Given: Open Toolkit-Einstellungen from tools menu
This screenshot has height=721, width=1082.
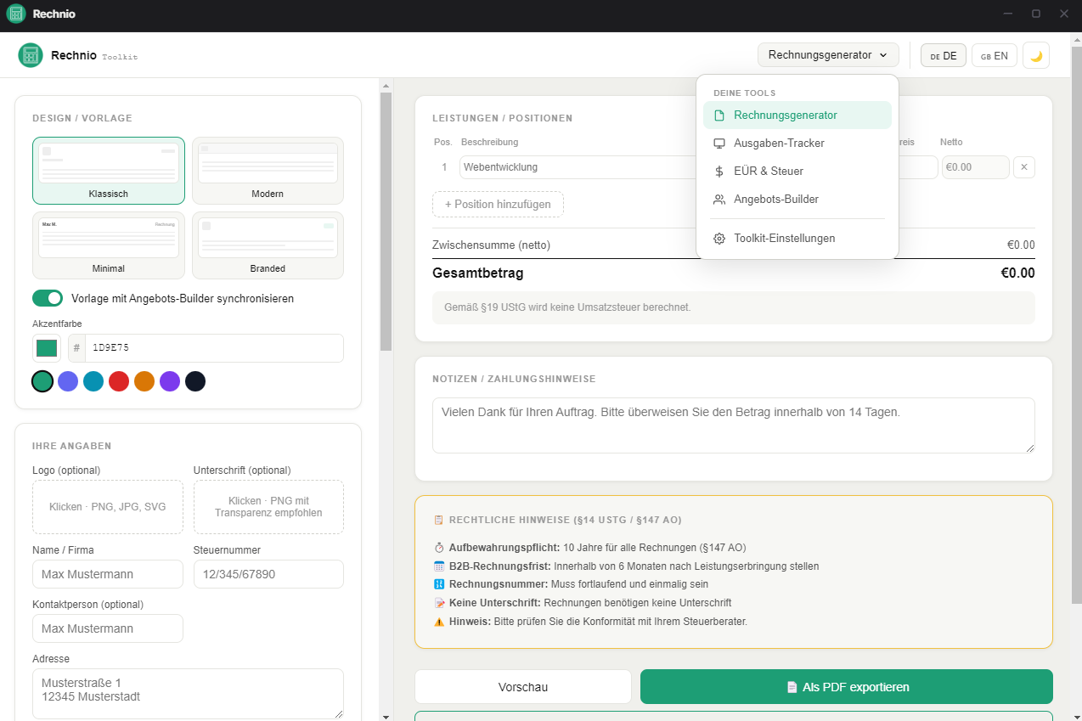Looking at the screenshot, I should tap(797, 239).
